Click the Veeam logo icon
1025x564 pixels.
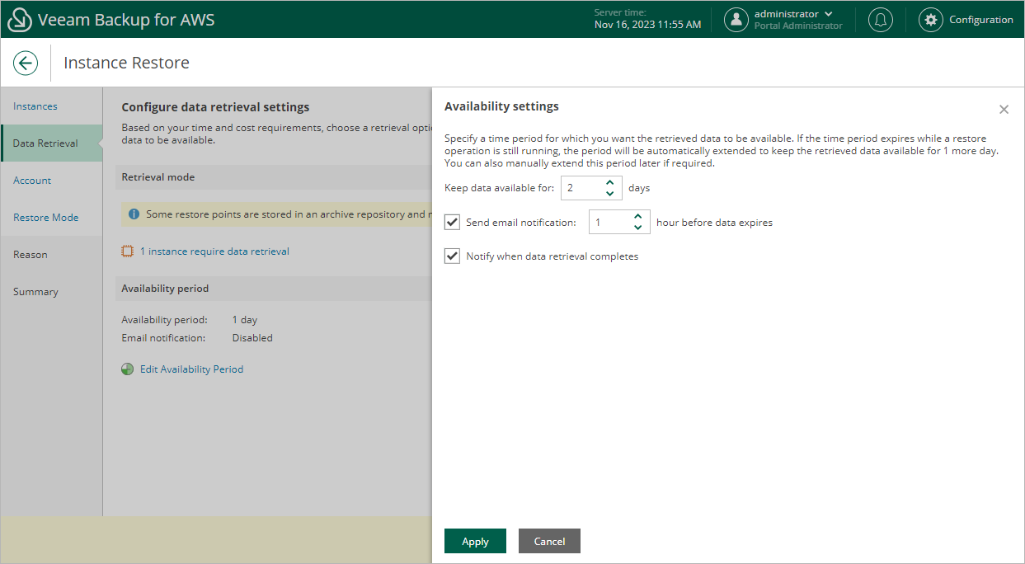pyautogui.click(x=19, y=20)
